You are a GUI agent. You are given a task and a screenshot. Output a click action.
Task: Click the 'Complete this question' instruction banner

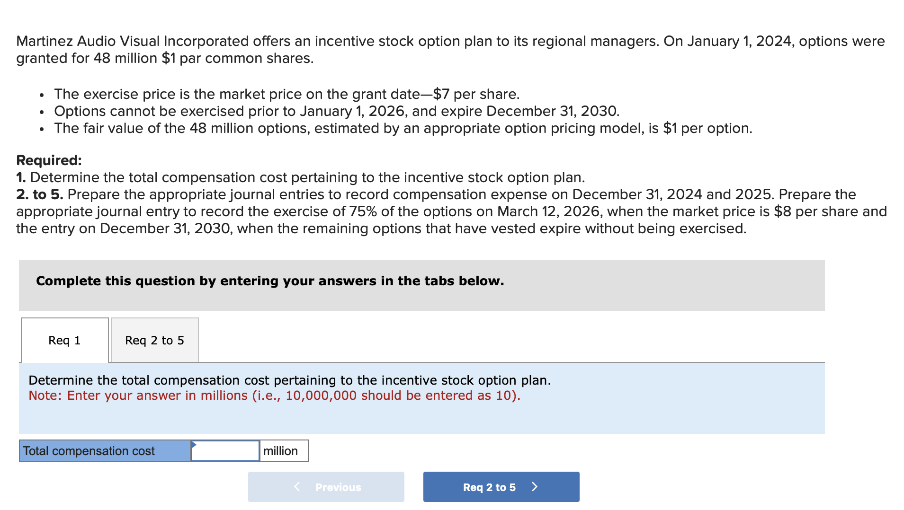(x=270, y=281)
